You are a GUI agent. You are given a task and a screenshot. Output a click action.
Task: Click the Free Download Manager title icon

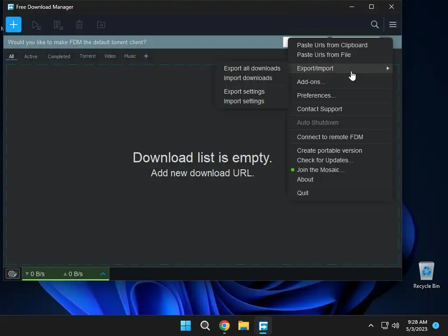point(11,7)
